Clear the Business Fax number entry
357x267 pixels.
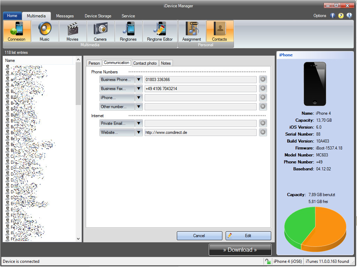pyautogui.click(x=263, y=88)
